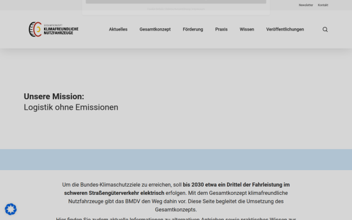Open the Gesamtkonzept menu
Image resolution: width=352 pixels, height=220 pixels.
click(155, 29)
